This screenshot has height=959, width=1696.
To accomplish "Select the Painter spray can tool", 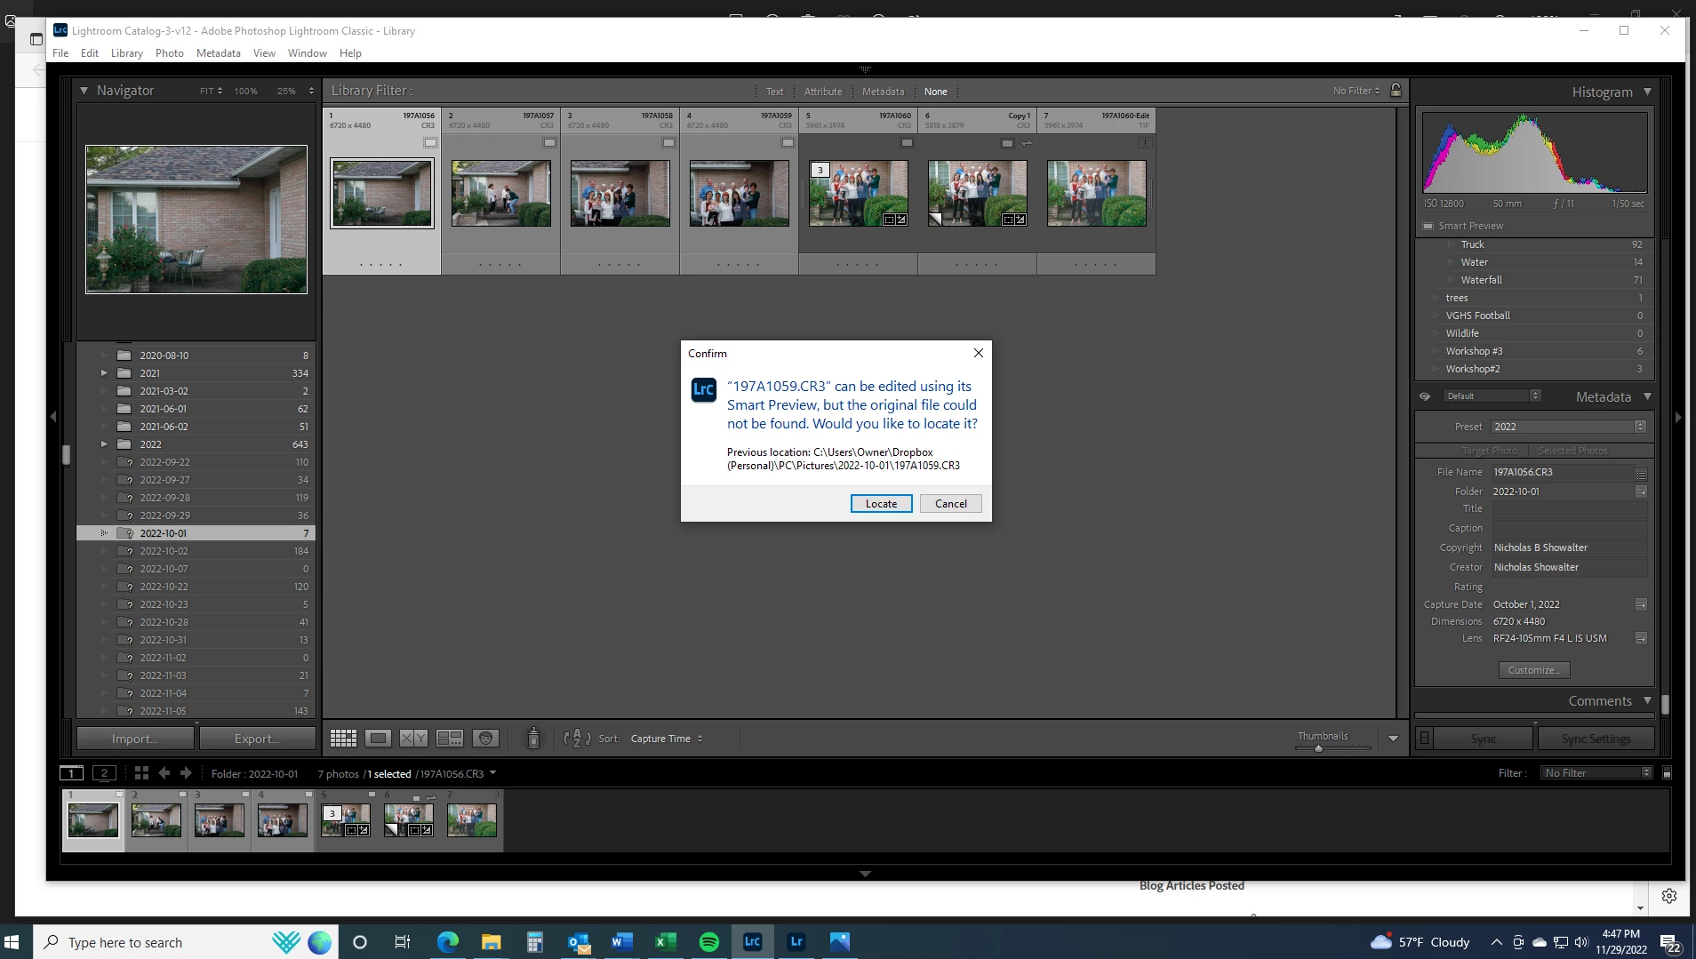I will pos(533,738).
